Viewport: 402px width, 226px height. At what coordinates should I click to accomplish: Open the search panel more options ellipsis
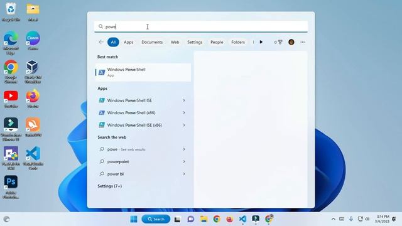303,42
